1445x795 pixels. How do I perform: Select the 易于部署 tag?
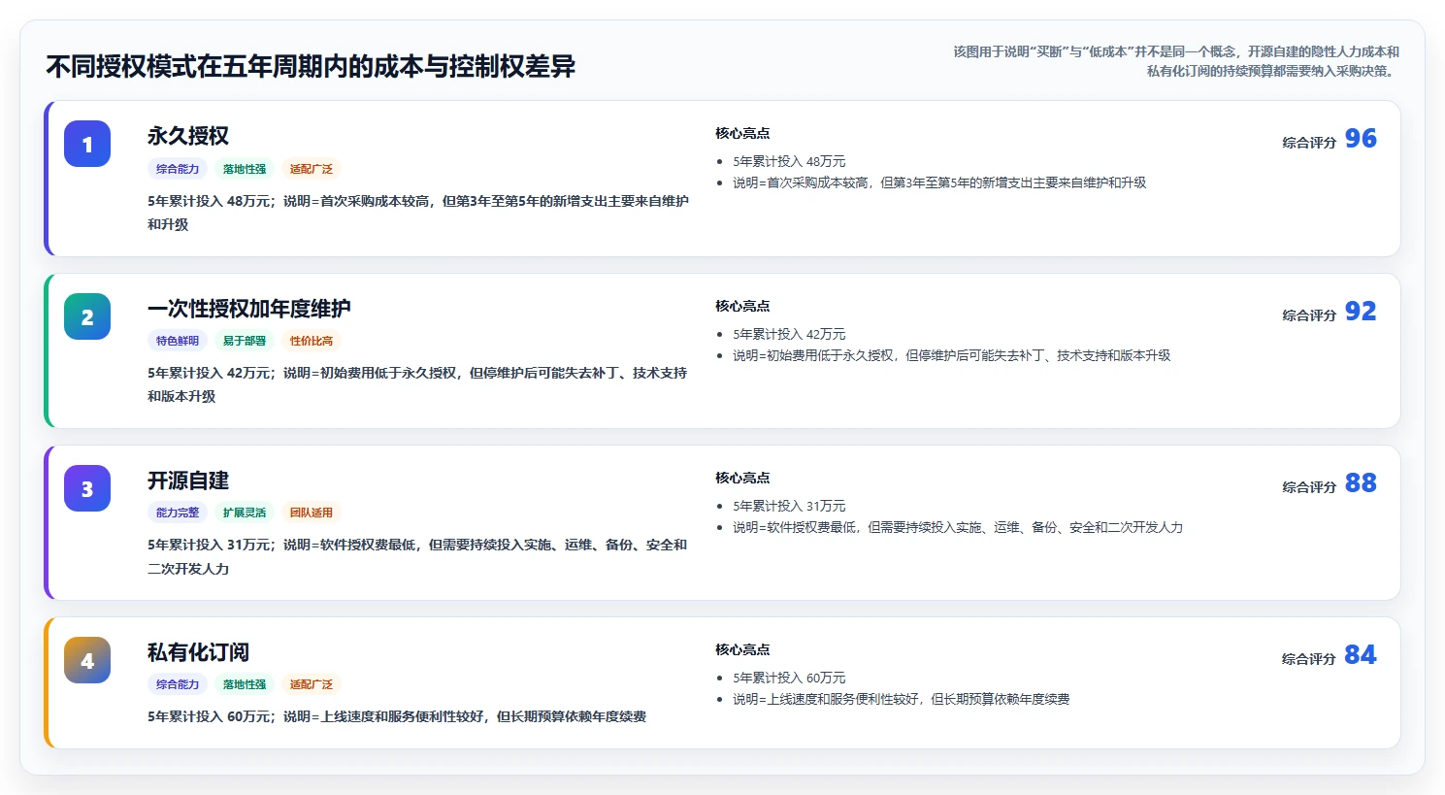(x=245, y=341)
